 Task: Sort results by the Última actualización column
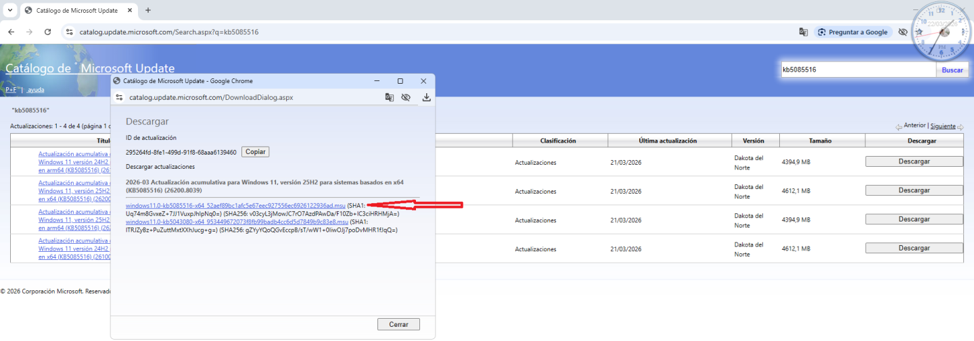click(x=667, y=140)
